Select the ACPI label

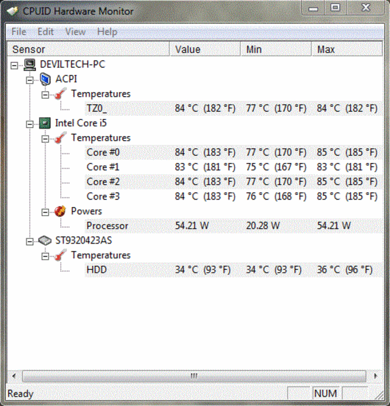[x=66, y=79]
